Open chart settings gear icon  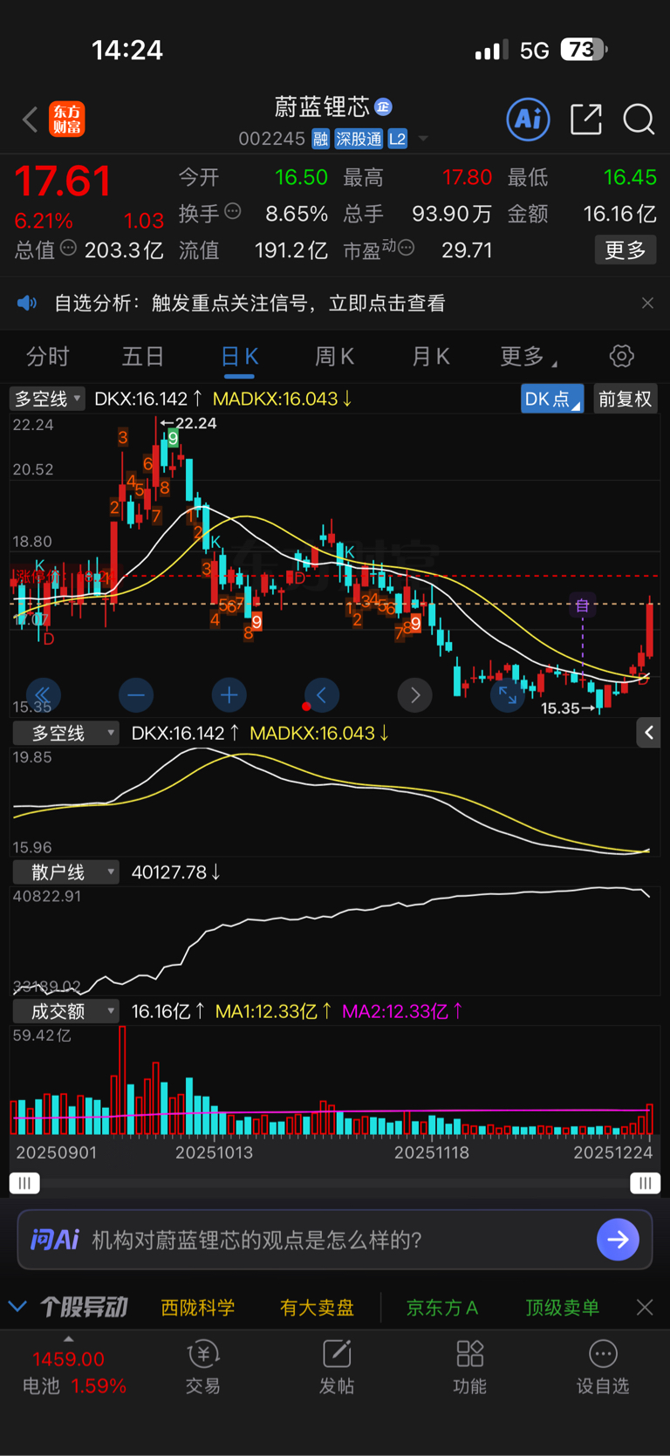[621, 356]
